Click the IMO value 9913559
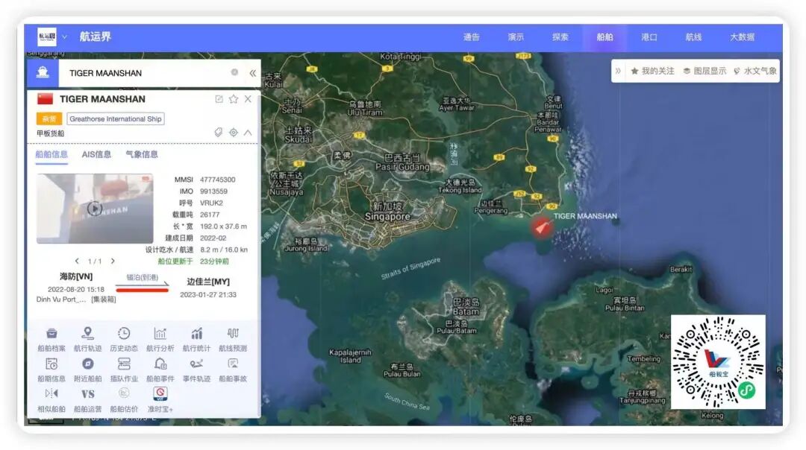Image resolution: width=806 pixels, height=450 pixels. [214, 191]
